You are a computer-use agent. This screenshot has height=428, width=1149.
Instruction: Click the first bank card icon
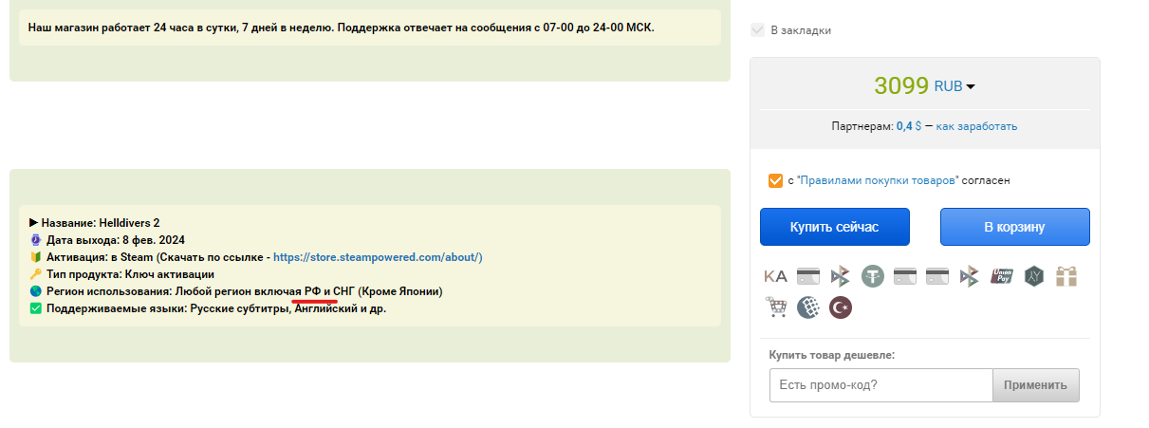click(808, 276)
